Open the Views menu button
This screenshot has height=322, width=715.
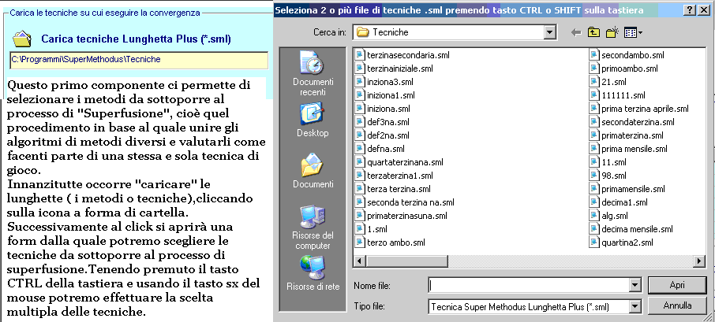pyautogui.click(x=633, y=32)
